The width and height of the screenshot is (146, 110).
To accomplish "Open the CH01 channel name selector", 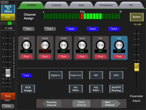I will tap(8, 106).
